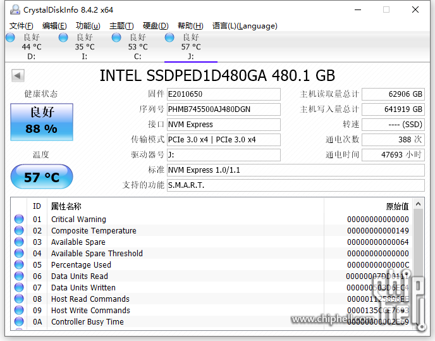Viewport: 435px width, 341px height.
Task: Click the 良好 88 % health status box
Action: [42, 122]
